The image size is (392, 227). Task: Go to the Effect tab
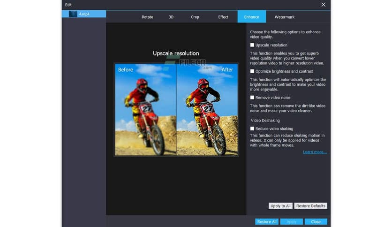tap(223, 17)
